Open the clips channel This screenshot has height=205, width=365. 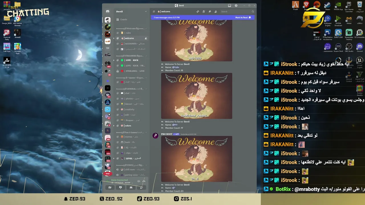coord(131,153)
